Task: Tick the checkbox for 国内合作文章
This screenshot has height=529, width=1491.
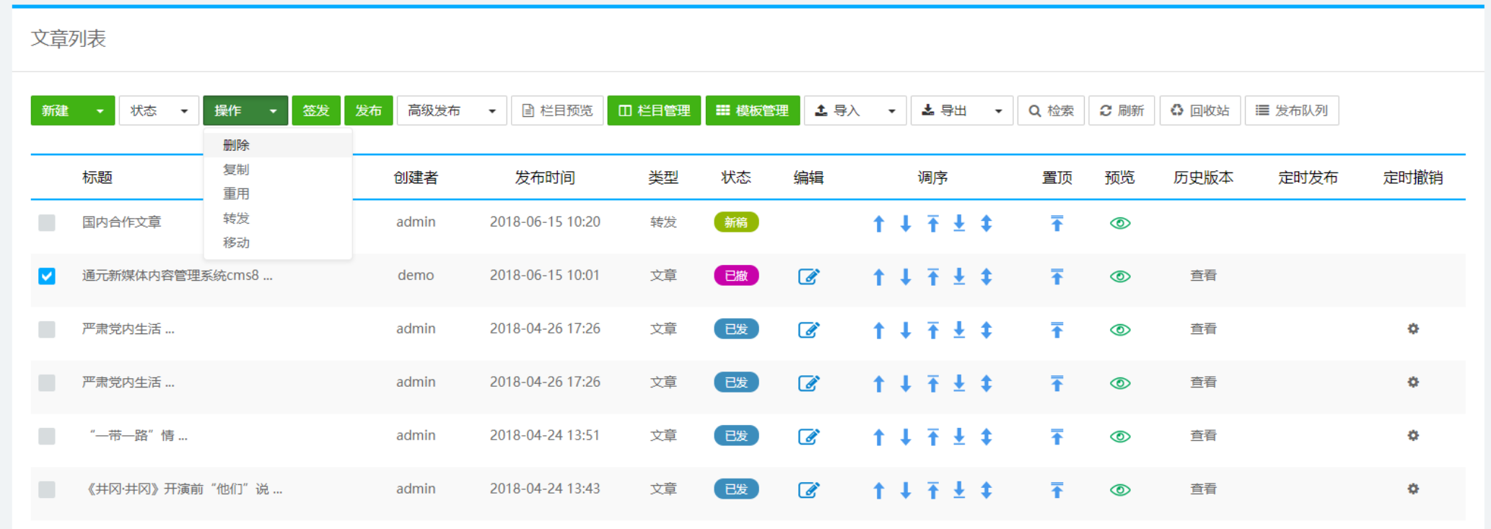Action: [47, 223]
